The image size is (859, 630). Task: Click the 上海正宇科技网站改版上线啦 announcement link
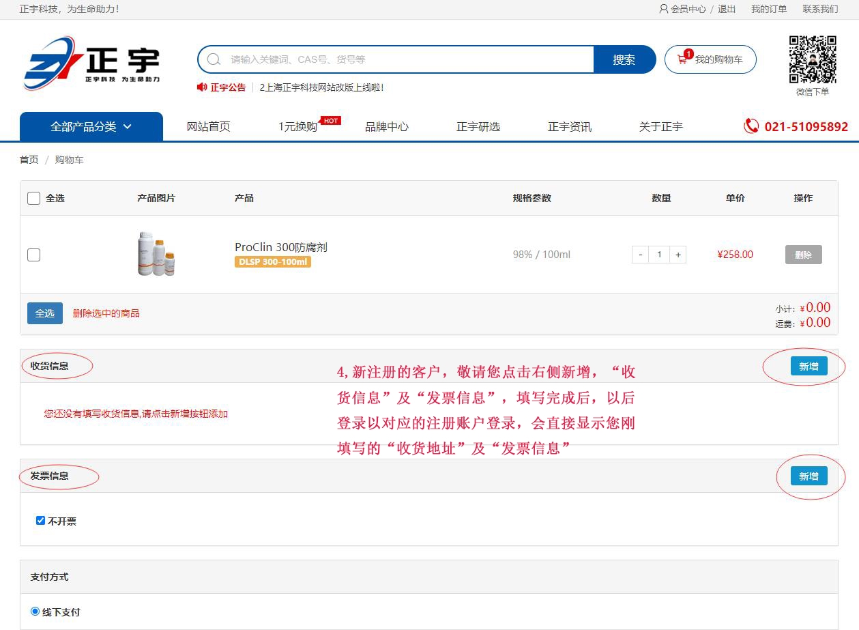pyautogui.click(x=321, y=87)
